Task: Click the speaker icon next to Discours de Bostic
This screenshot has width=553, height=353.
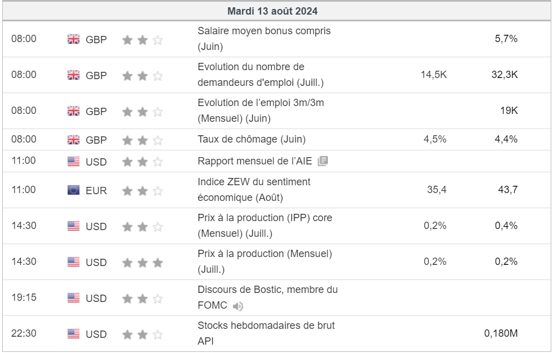Action: click(x=238, y=306)
